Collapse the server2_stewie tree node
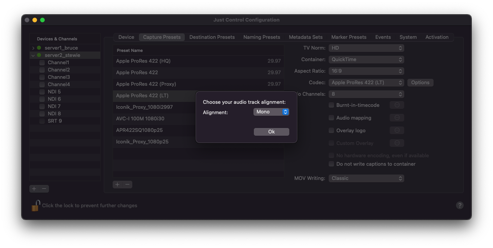This screenshot has height=248, width=493. (33, 55)
